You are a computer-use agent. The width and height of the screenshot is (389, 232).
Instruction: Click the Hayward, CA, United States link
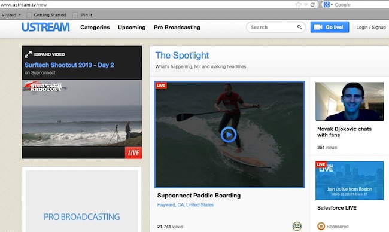coord(186,205)
